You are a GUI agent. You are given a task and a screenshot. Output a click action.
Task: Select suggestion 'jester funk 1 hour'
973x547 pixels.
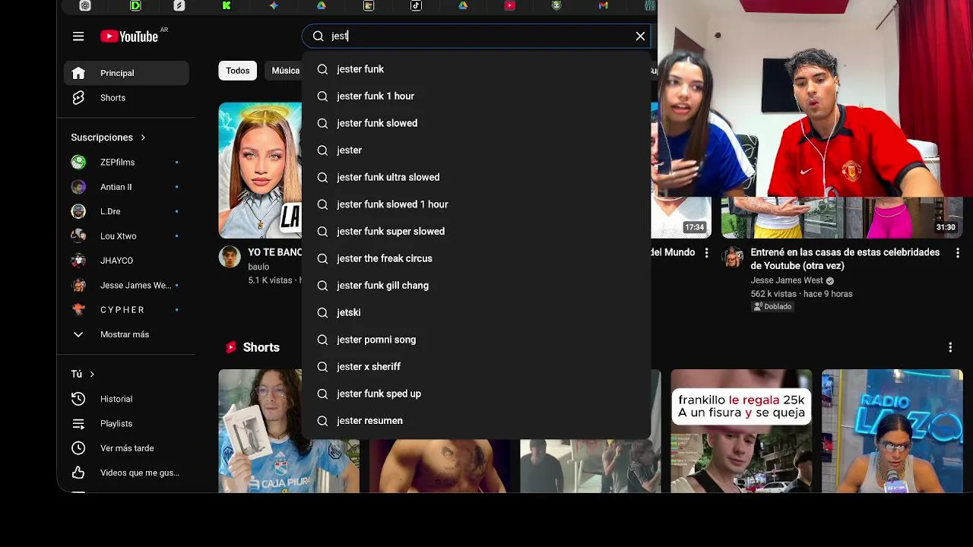tap(476, 96)
